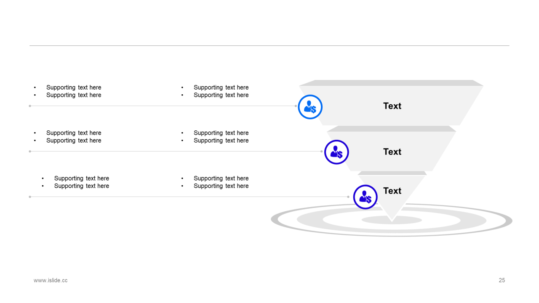This screenshot has width=539, height=303.
Task: Click the horizontal title divider line
Action: coord(269,45)
